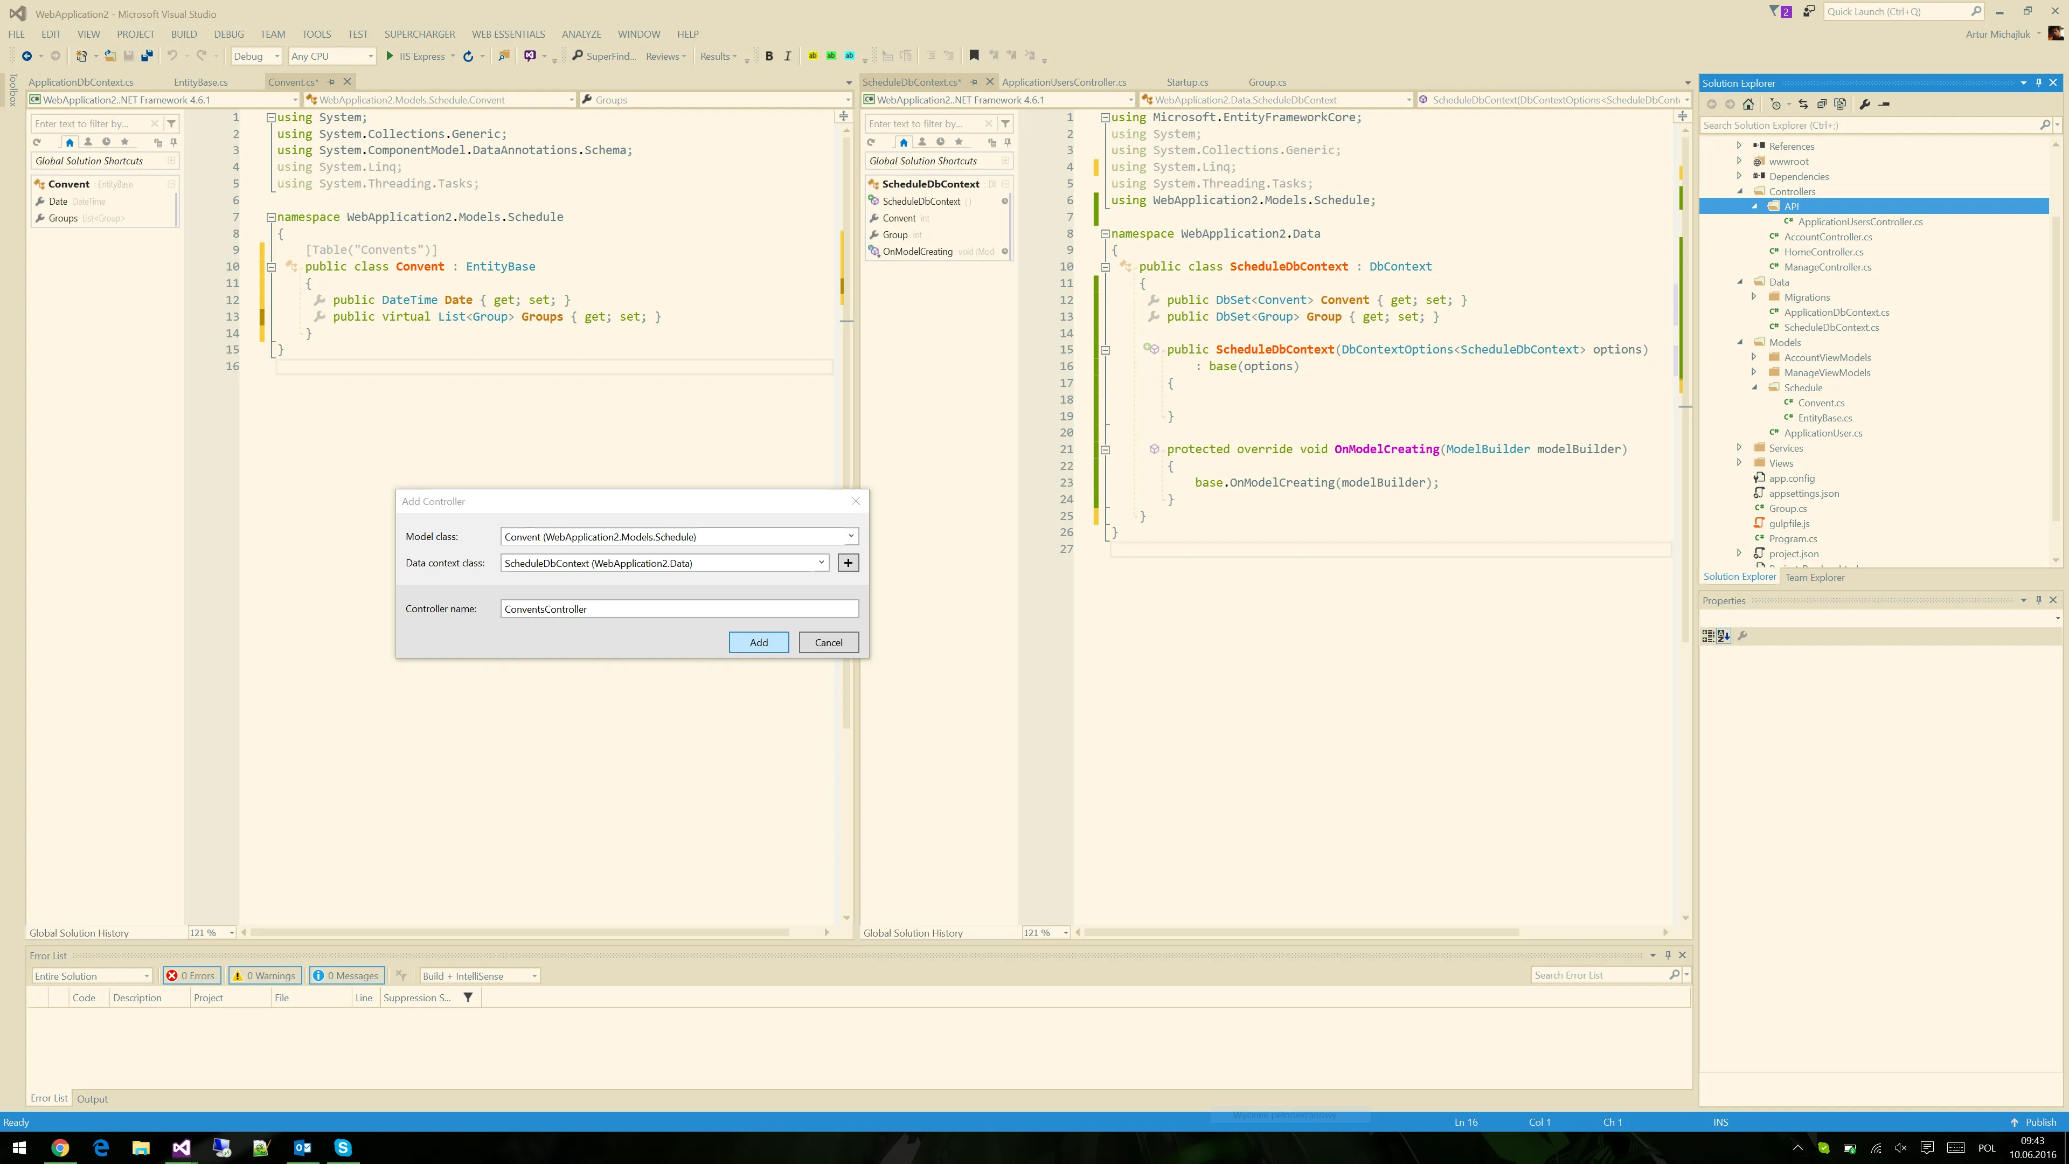Click Cancel in Add Controller dialog

pos(828,643)
